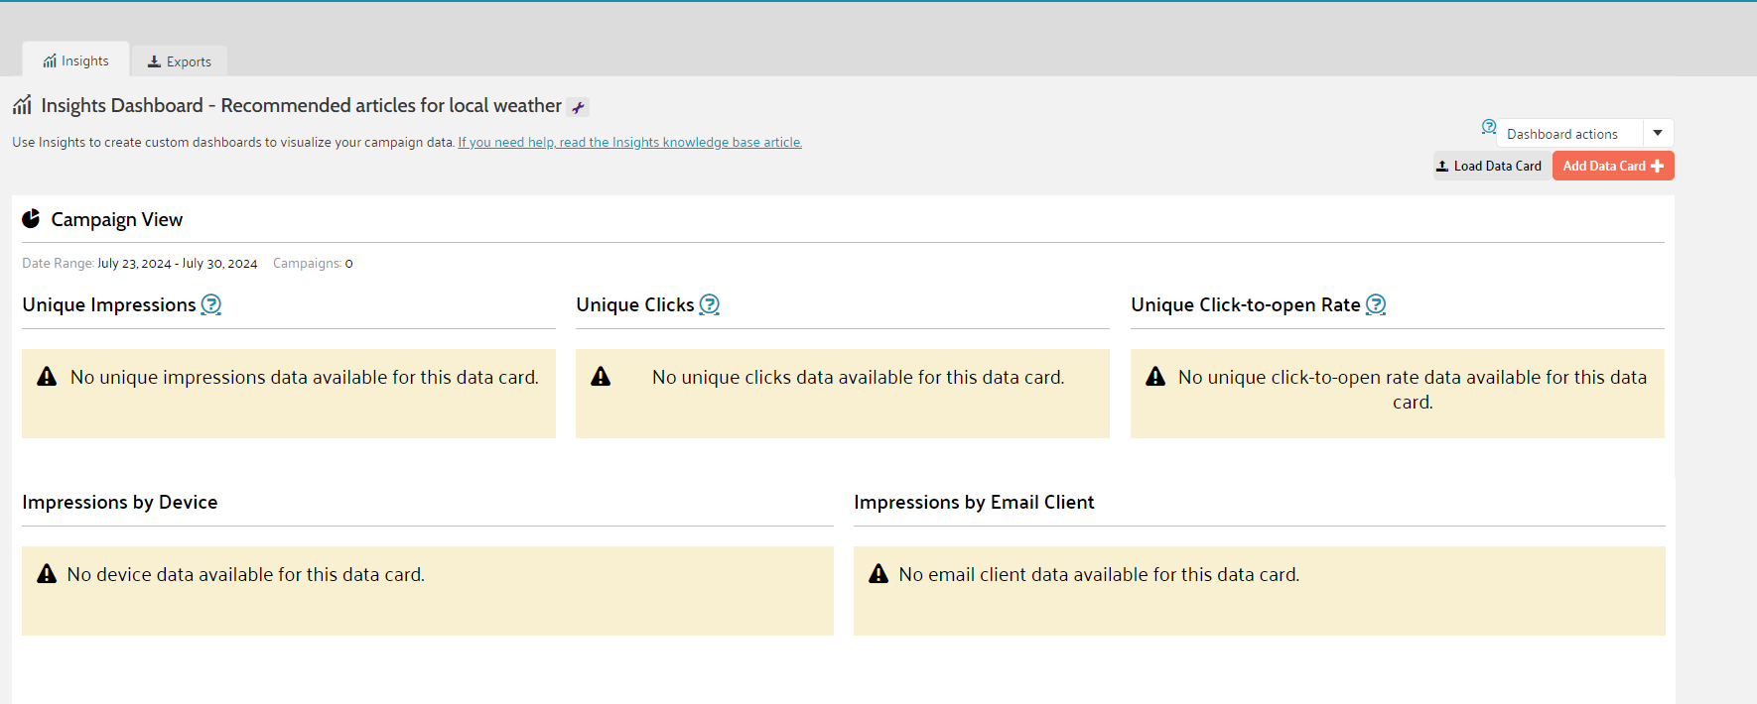This screenshot has width=1757, height=704.
Task: Click warning icon in unique impressions card
Action: [x=47, y=377]
